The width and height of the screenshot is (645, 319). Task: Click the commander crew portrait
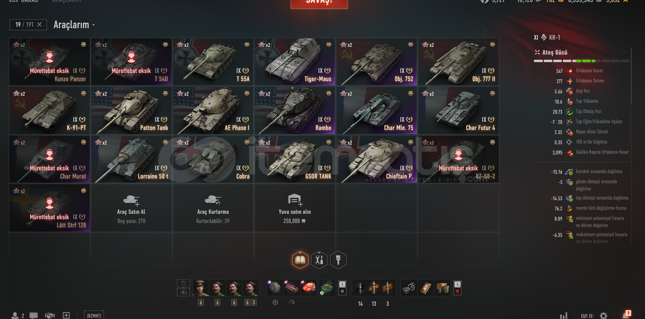200,288
